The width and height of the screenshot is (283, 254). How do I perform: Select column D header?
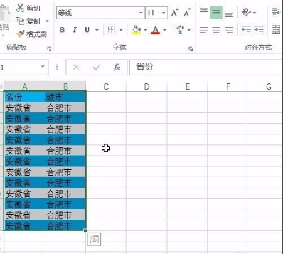click(x=147, y=87)
